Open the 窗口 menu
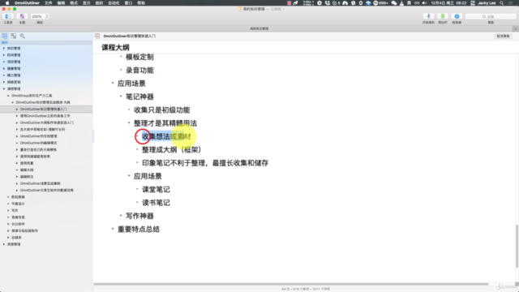519x292 pixels. coord(128,3)
